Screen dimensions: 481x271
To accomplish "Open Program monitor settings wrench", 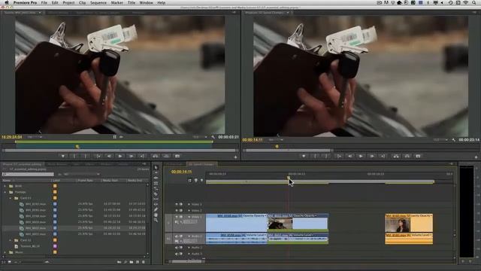I will tap(453, 140).
